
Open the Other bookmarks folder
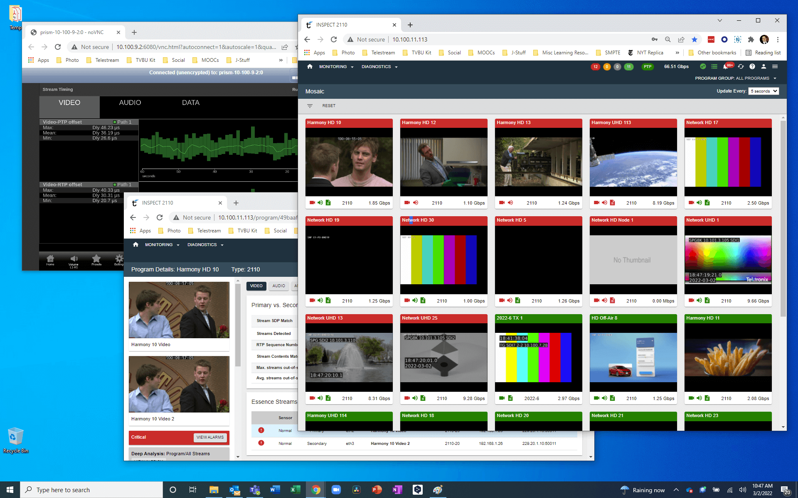pyautogui.click(x=712, y=53)
